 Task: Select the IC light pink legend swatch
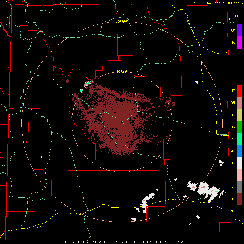pyautogui.click(x=239, y=175)
